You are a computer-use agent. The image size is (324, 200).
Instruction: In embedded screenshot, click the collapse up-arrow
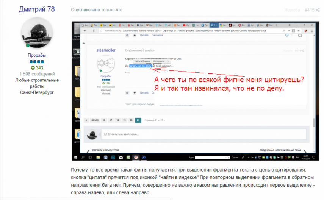[84, 43]
